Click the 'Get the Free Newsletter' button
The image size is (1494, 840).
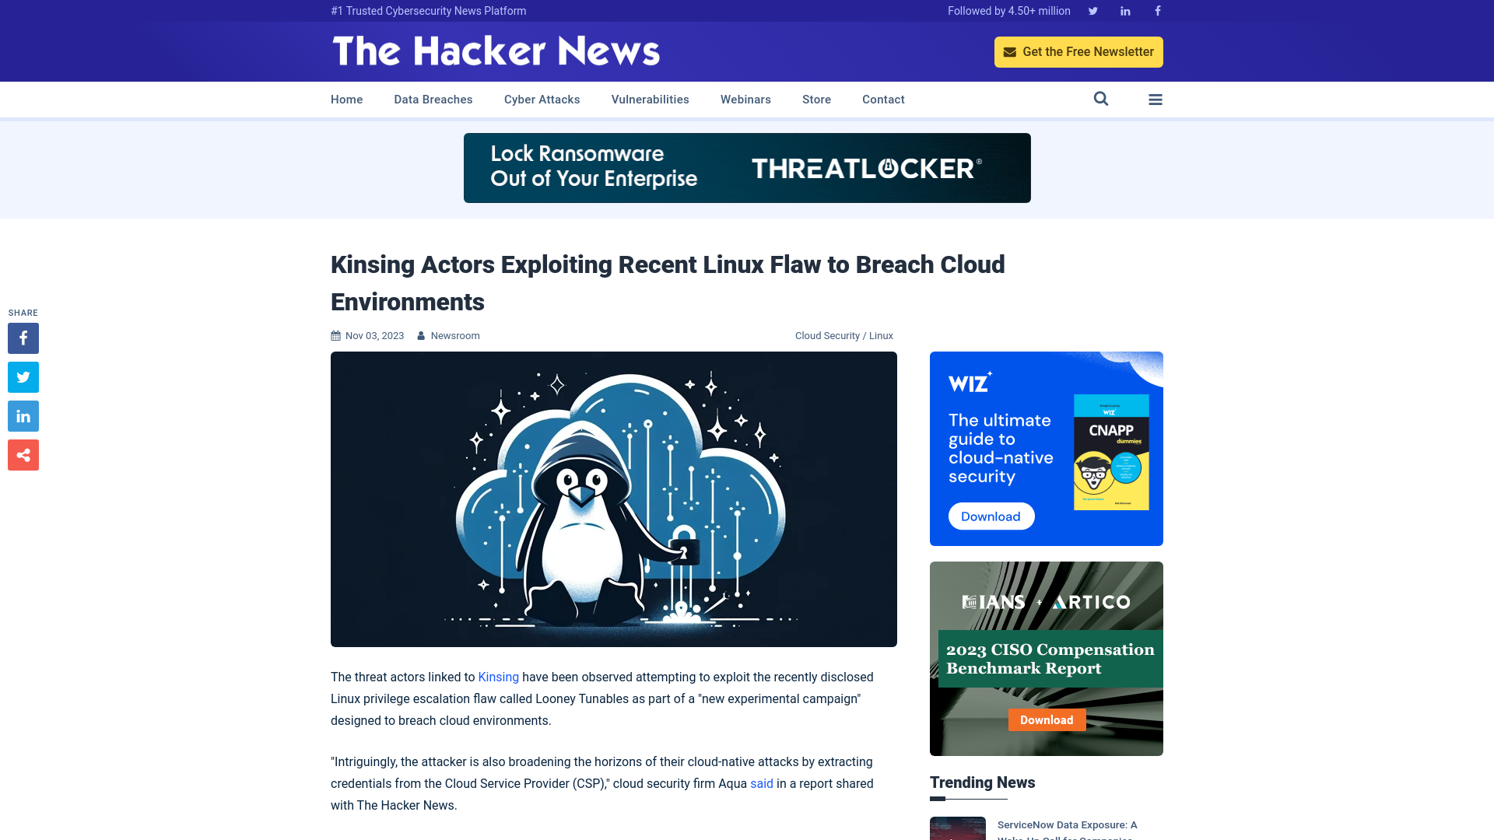pos(1078,51)
